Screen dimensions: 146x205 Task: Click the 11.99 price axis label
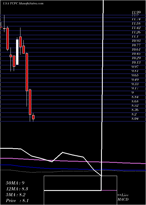tap(136, 12)
